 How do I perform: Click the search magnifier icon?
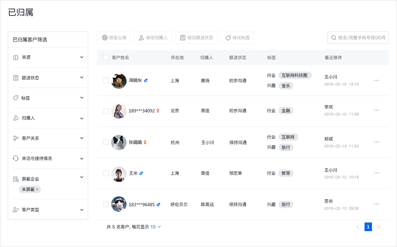pos(333,38)
